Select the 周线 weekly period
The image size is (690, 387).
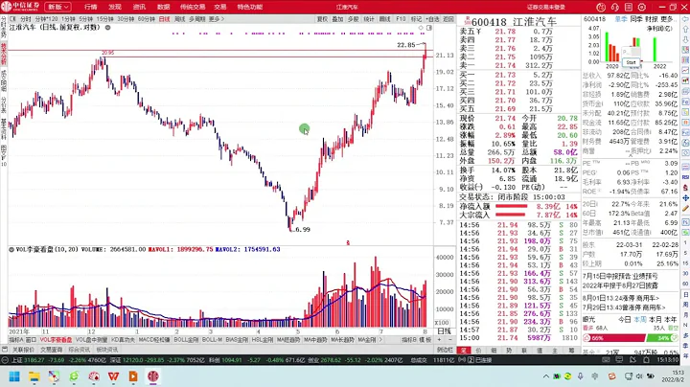(179, 19)
